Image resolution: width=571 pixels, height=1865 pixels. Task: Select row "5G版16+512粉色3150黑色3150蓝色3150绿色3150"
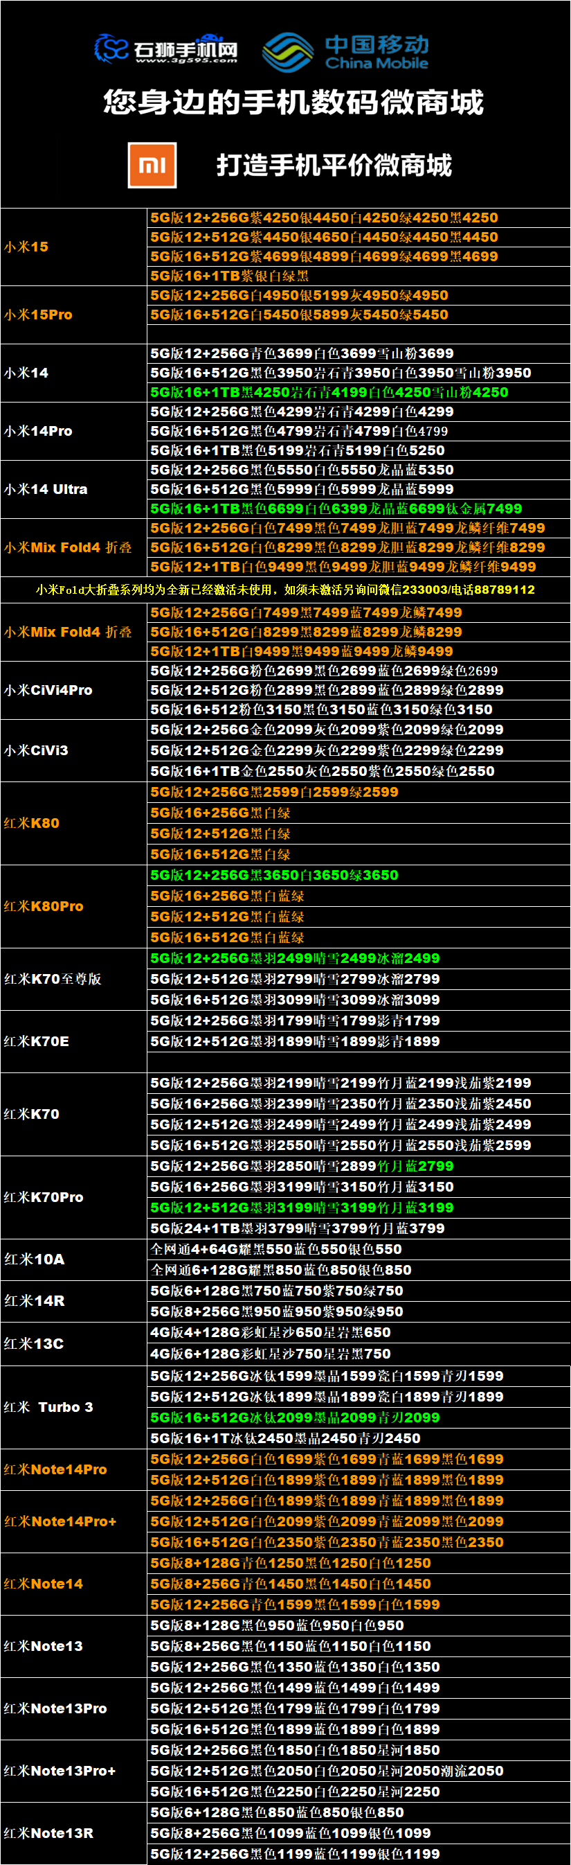click(x=359, y=709)
